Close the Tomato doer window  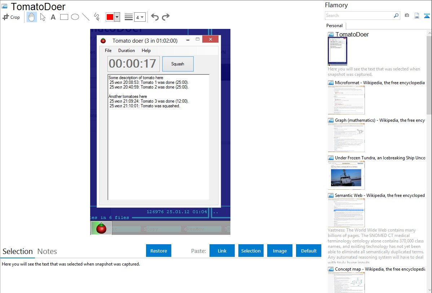click(x=210, y=39)
